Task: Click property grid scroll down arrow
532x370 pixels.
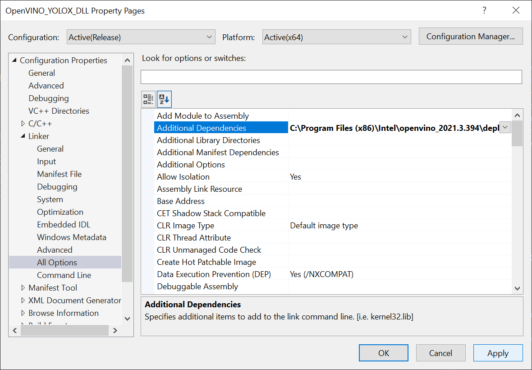Action: pos(517,288)
